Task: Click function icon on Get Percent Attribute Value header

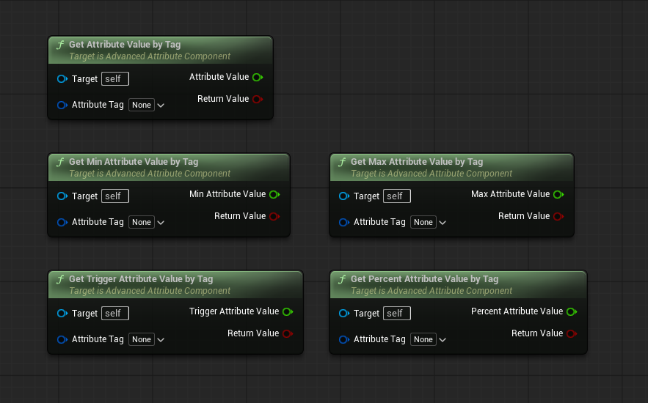Action: 342,279
